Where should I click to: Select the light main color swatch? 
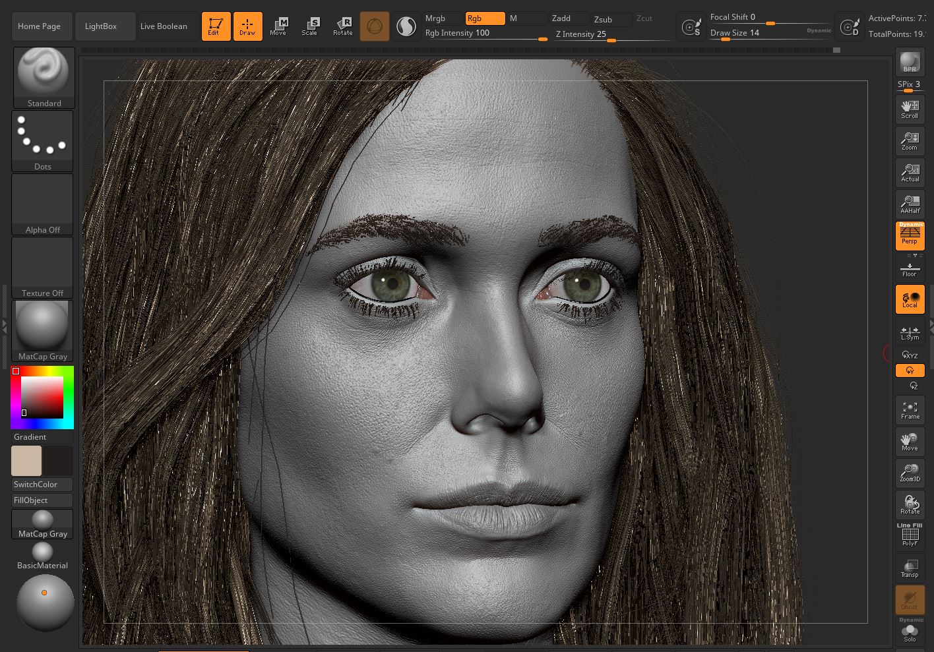[x=26, y=461]
